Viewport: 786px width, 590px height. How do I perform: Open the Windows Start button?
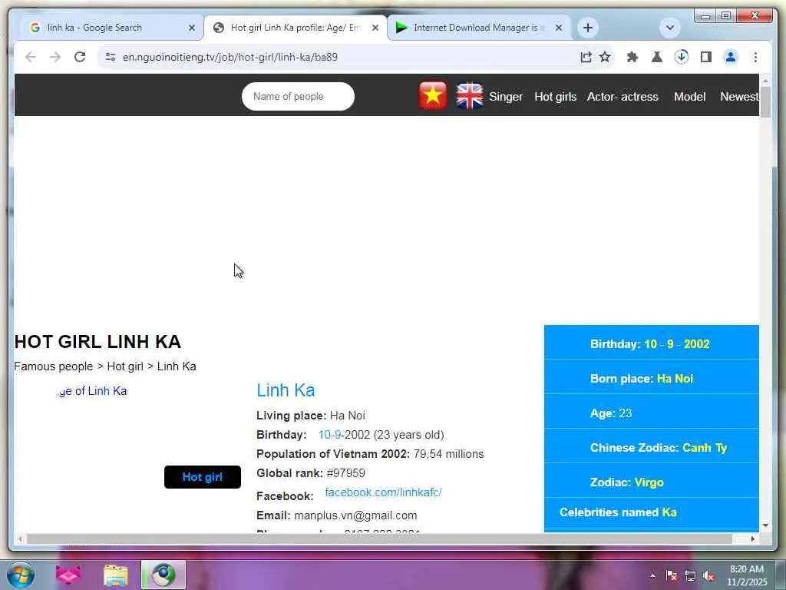(x=21, y=575)
